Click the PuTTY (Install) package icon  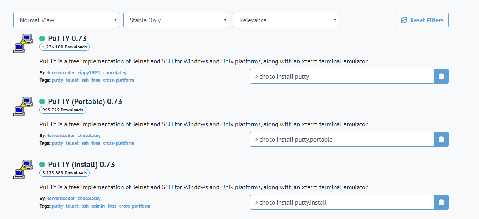[x=23, y=169]
